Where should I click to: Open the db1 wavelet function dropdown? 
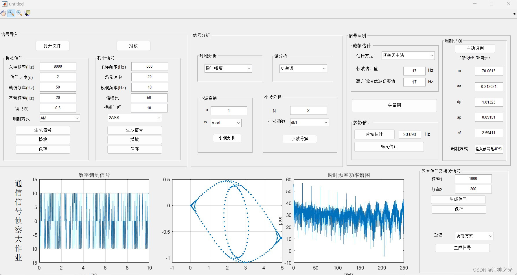(x=309, y=122)
